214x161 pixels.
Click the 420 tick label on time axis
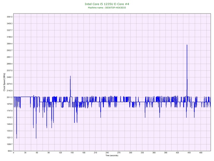click(177, 153)
